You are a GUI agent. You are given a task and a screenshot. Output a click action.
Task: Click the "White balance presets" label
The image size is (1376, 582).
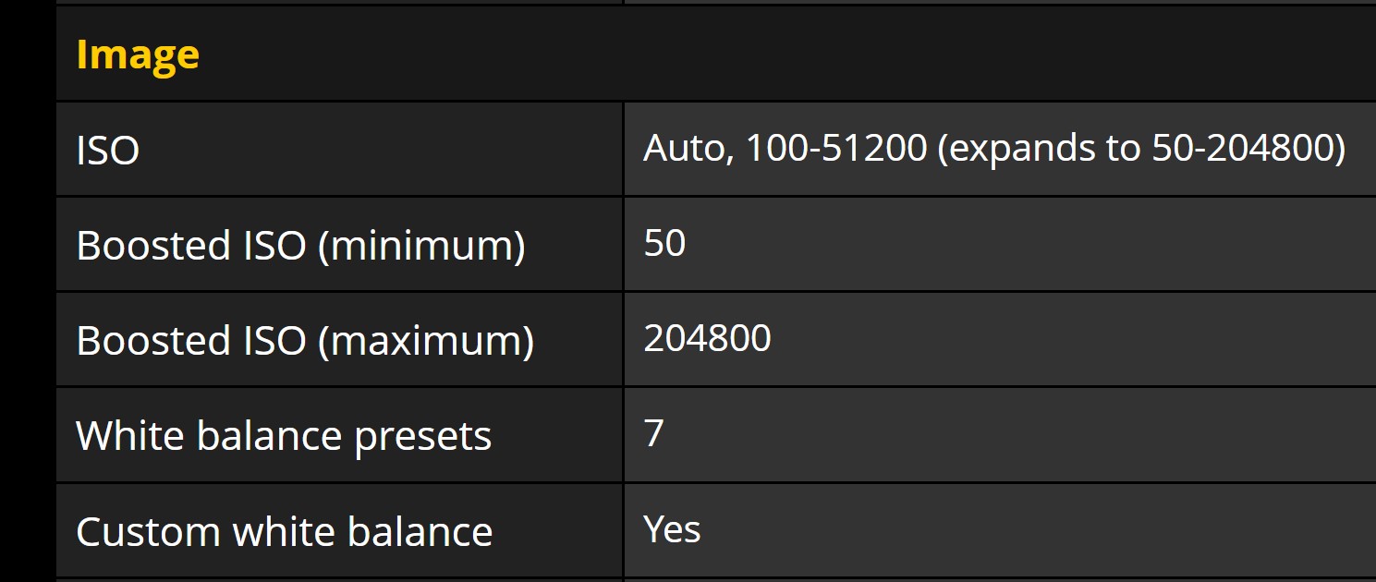pos(283,436)
